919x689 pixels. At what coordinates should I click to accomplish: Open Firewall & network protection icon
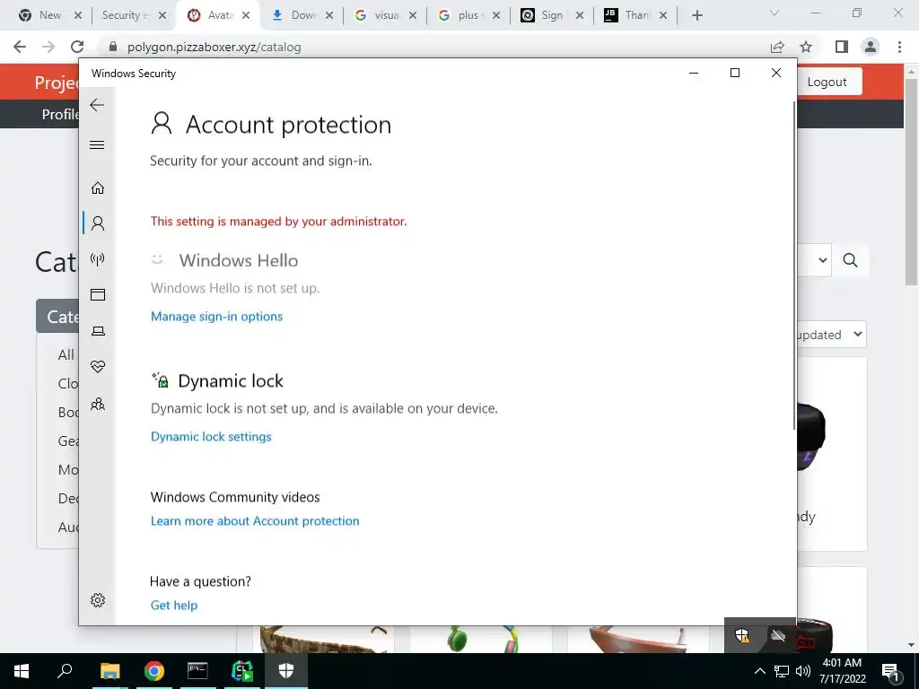click(x=98, y=259)
